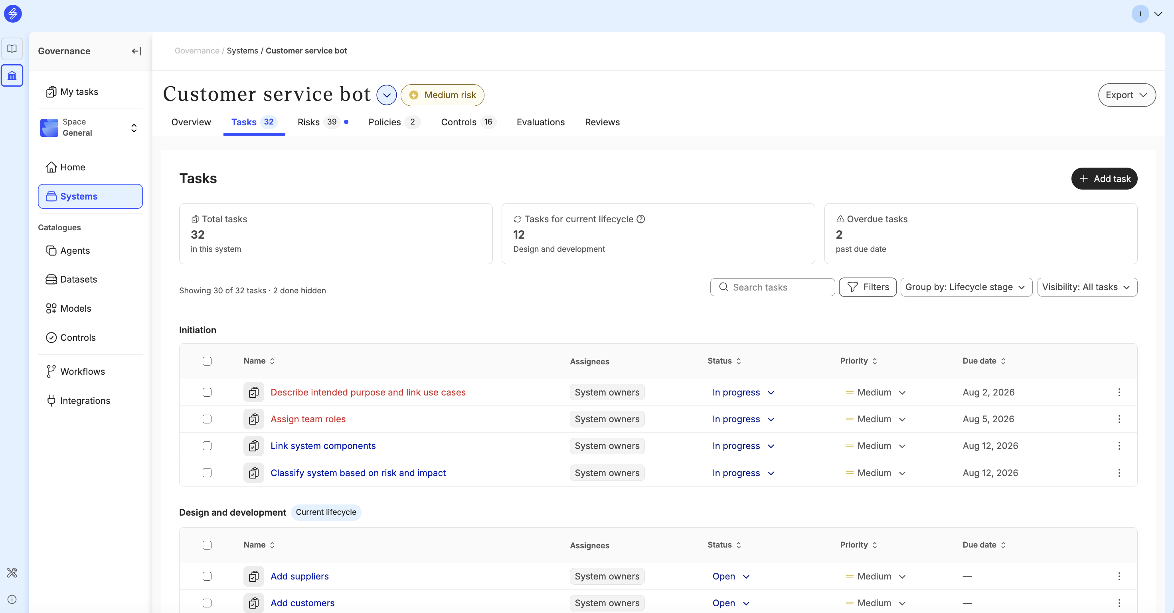Check the select-all checkbox in Design and development table

(207, 546)
